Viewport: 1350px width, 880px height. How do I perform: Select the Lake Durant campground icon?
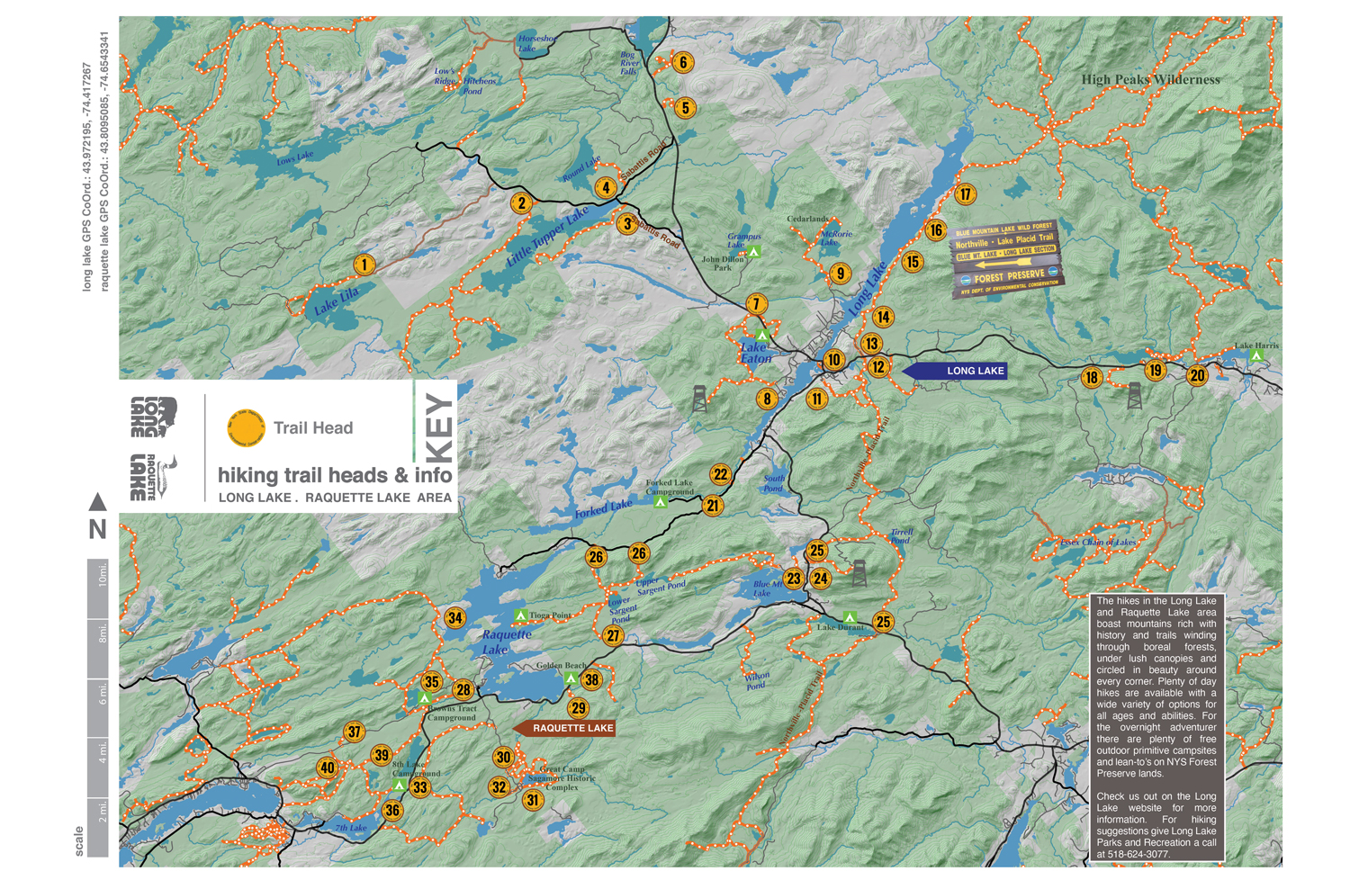(x=849, y=617)
